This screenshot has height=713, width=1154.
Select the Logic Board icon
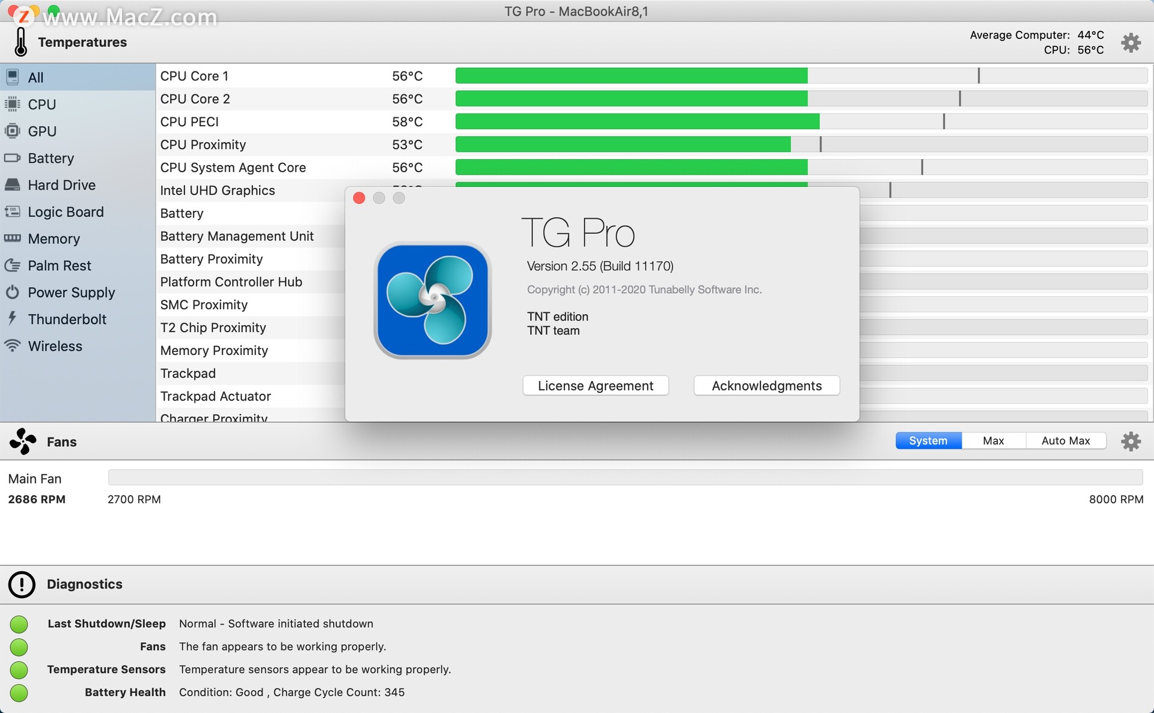[12, 211]
